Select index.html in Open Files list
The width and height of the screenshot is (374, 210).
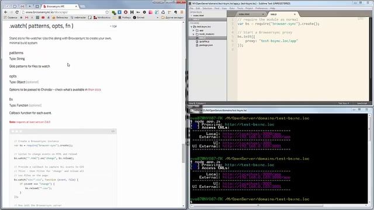[x=199, y=16]
